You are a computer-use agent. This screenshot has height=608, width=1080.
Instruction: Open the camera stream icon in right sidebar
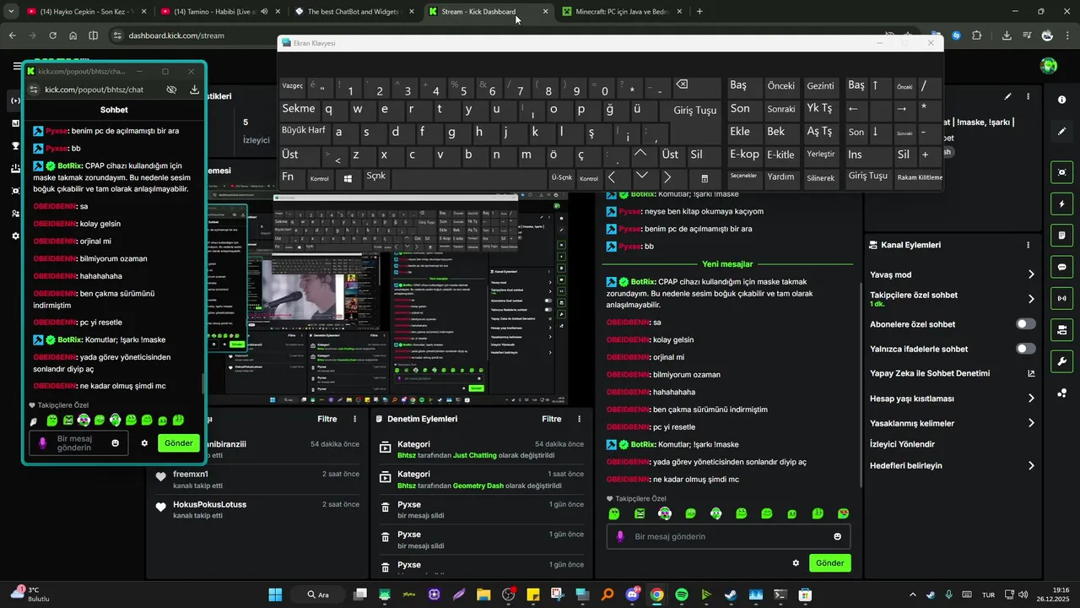click(x=1061, y=329)
